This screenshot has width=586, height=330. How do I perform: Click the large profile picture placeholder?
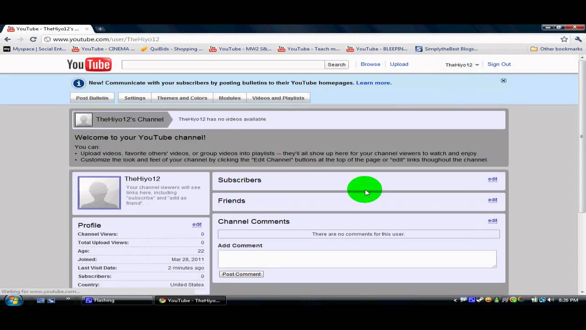(99, 193)
